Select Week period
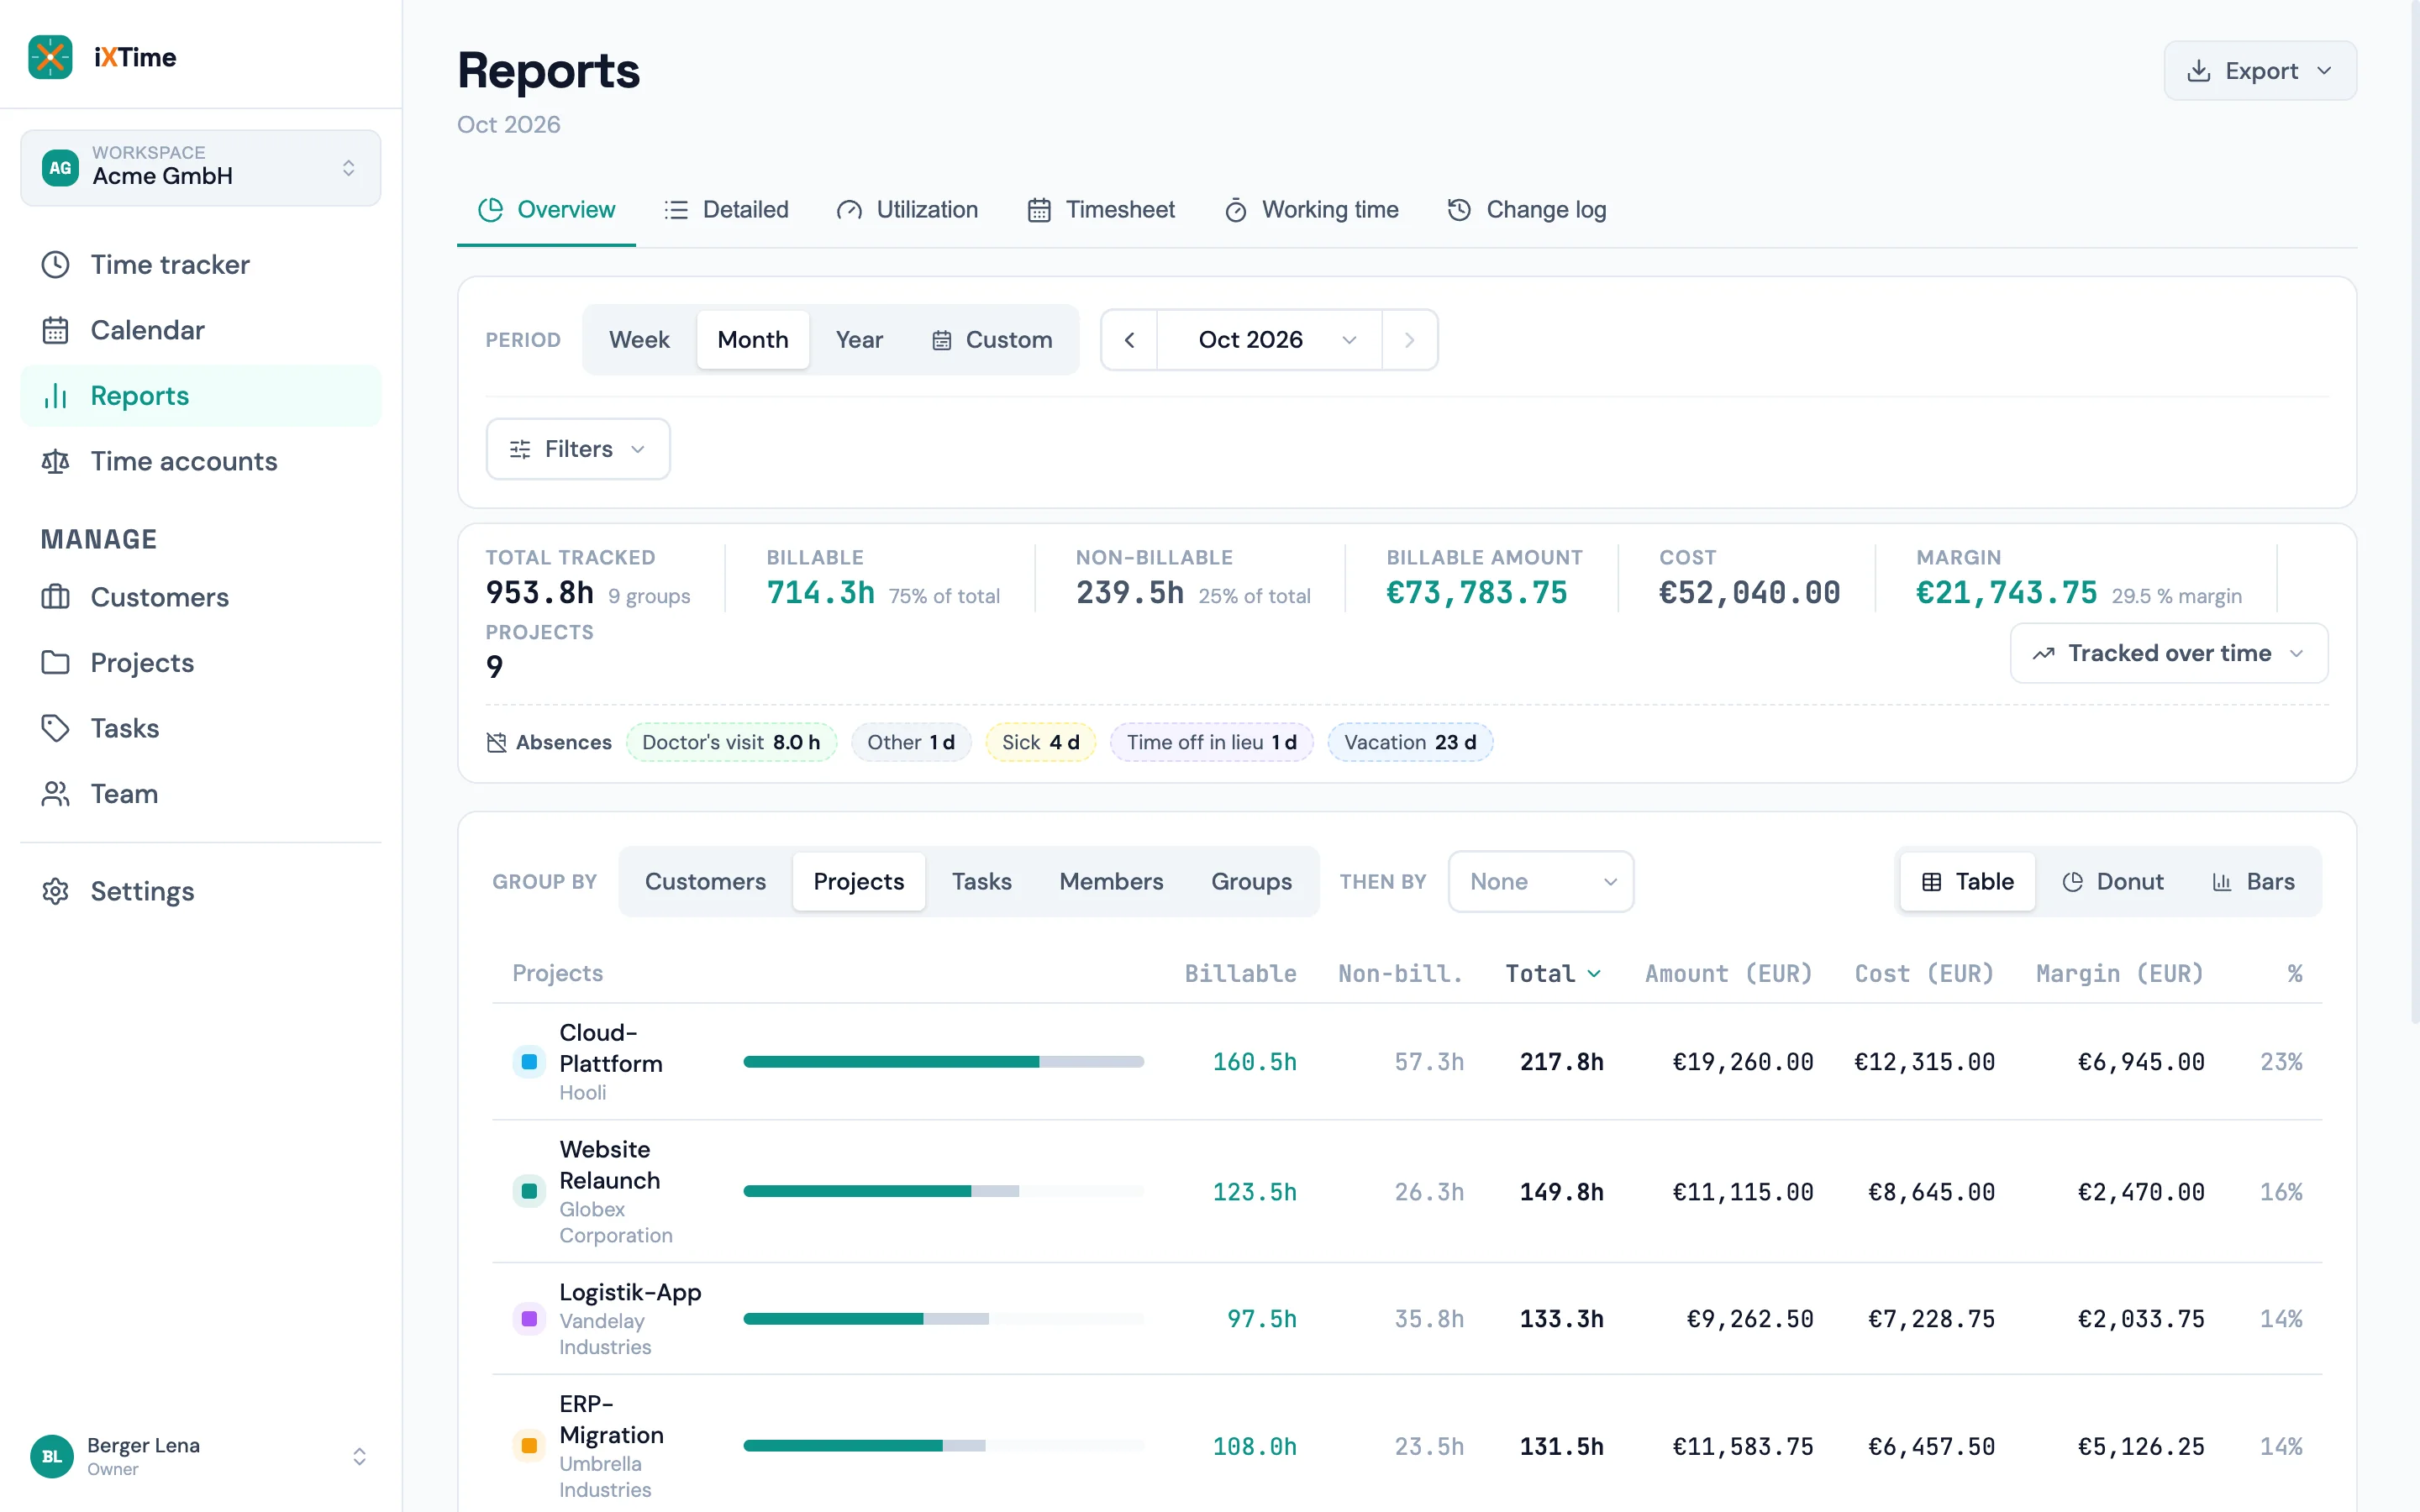This screenshot has height=1512, width=2420. [x=639, y=340]
